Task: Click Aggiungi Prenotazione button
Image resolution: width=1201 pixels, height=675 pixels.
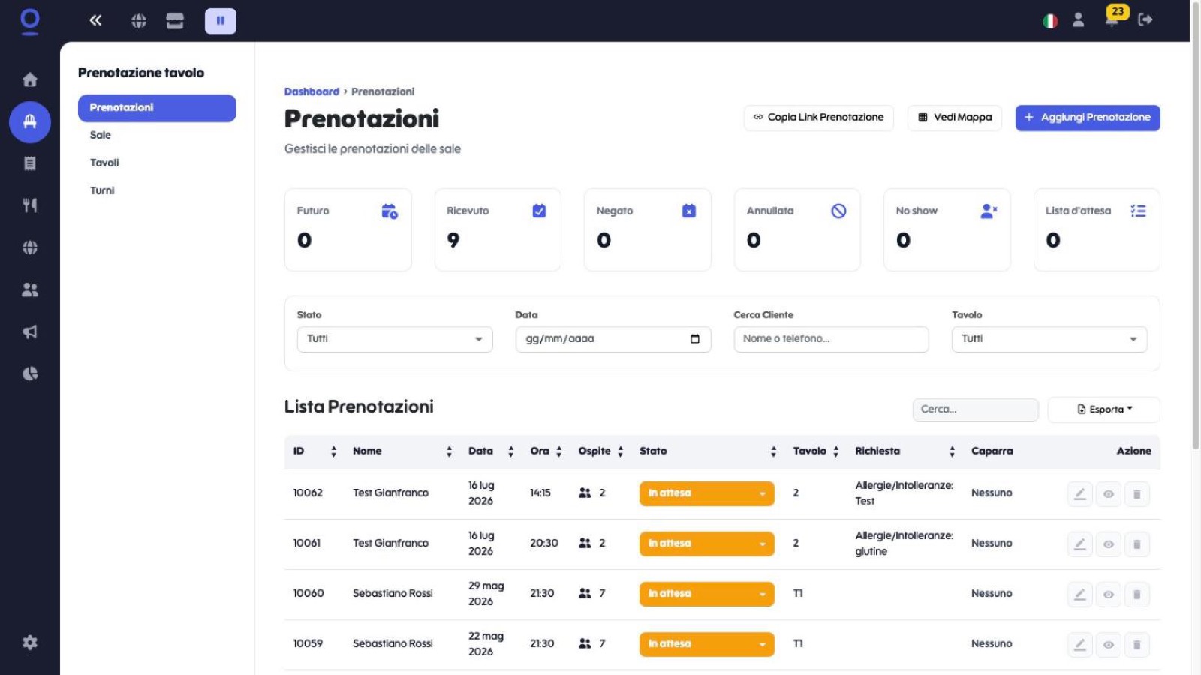Action: [1088, 118]
